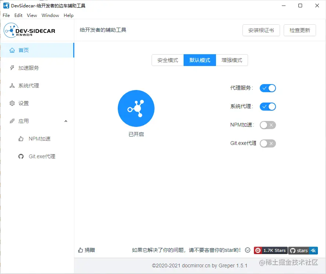The image size is (326, 274).
Task: Open the File menu
Action: click(6, 15)
